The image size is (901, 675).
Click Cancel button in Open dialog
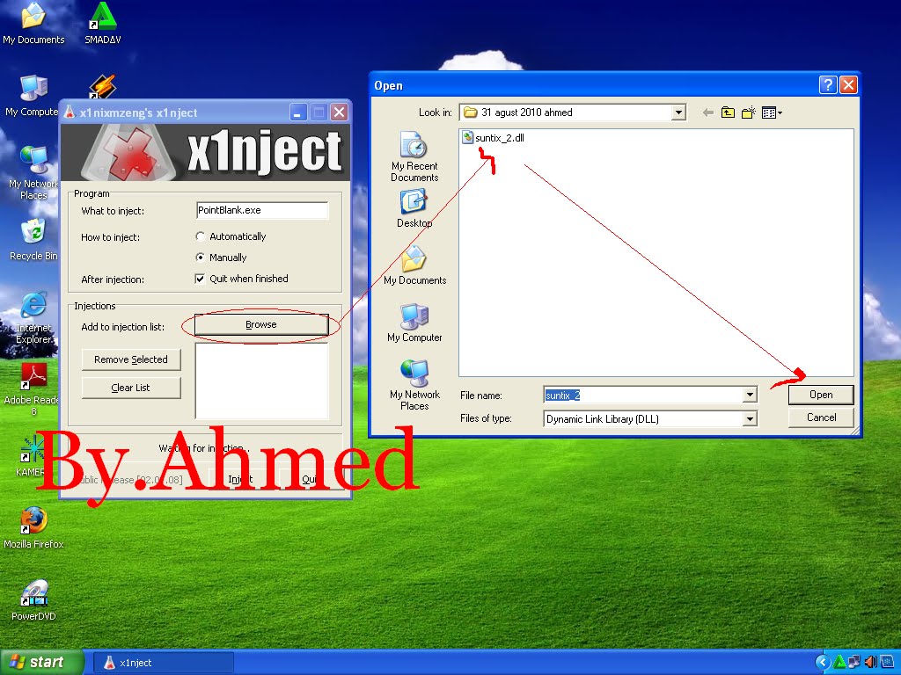pyautogui.click(x=821, y=417)
